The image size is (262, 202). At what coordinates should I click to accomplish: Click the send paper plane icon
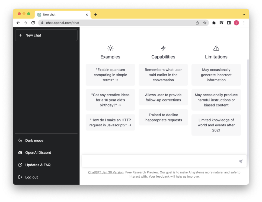241,161
